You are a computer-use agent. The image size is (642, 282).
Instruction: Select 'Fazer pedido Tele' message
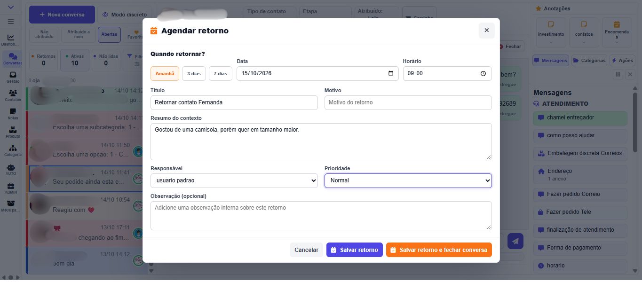point(580,212)
